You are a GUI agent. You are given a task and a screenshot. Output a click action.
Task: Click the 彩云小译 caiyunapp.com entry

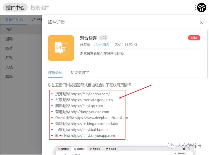pyautogui.click(x=85, y=136)
